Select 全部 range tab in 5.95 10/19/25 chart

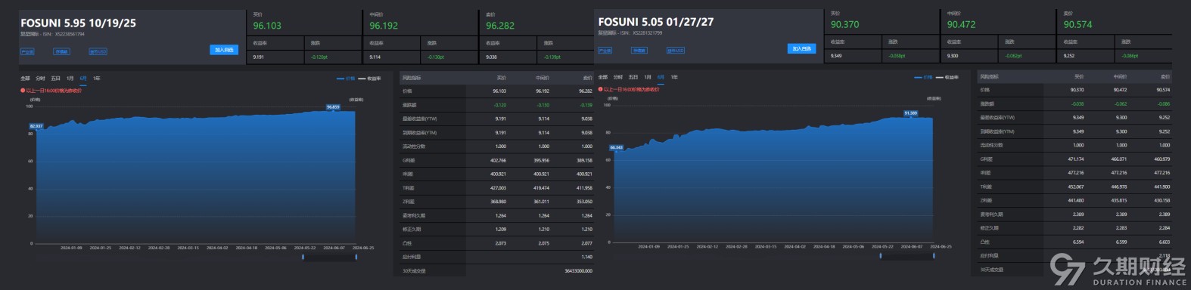25,79
